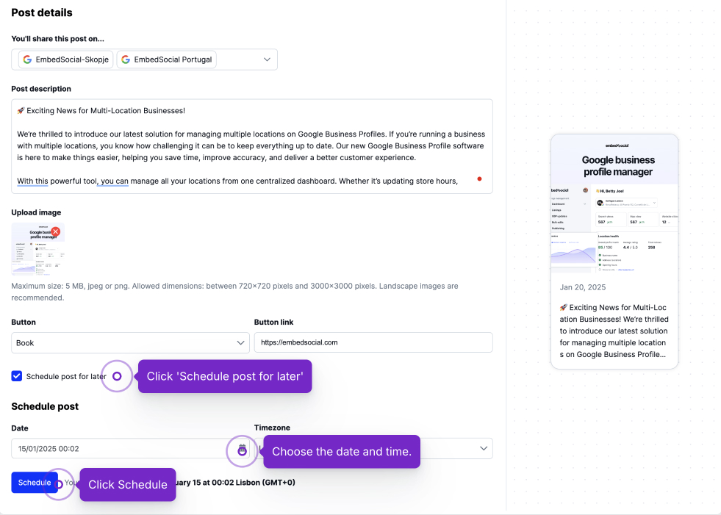Click the 'Post details' heading
This screenshot has height=515, width=721.
point(42,12)
